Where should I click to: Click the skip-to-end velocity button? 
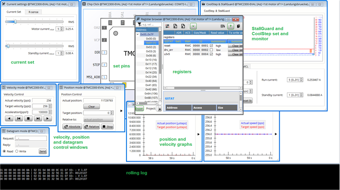[x=38, y=118]
